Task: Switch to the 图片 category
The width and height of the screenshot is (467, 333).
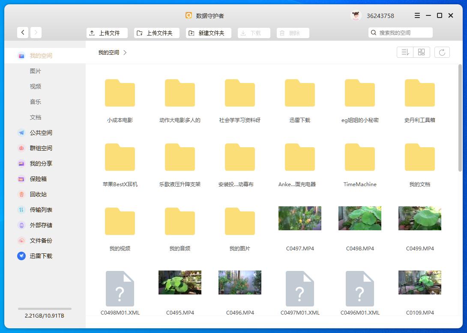Action: point(36,71)
